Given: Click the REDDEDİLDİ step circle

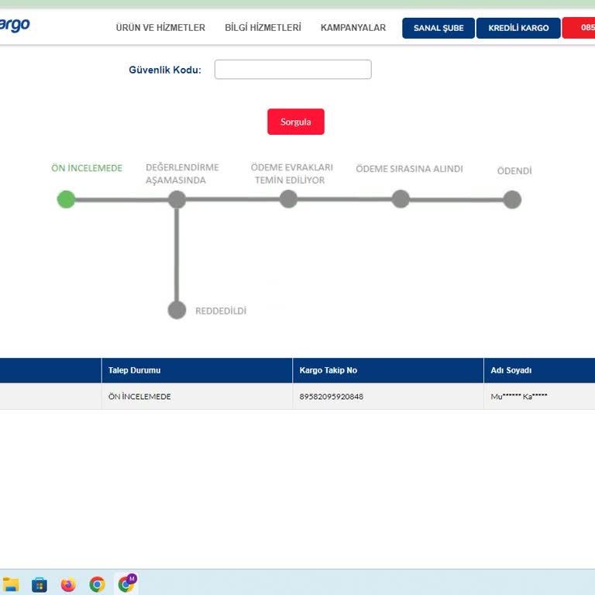Looking at the screenshot, I should point(177,310).
